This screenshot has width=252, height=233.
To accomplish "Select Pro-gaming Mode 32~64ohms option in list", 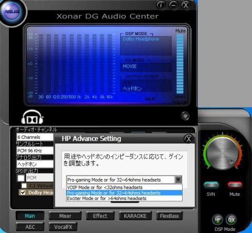I will (x=124, y=193).
